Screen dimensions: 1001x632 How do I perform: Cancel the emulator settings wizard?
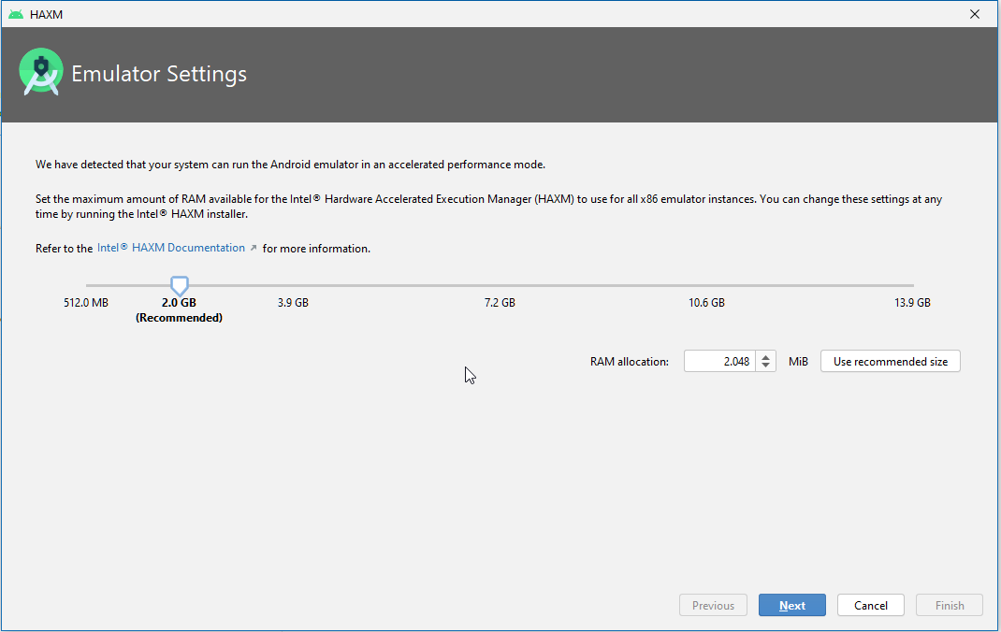[870, 606]
